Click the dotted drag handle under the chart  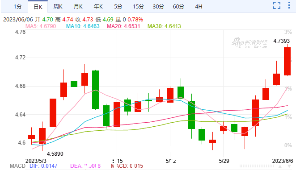tap(257, 166)
